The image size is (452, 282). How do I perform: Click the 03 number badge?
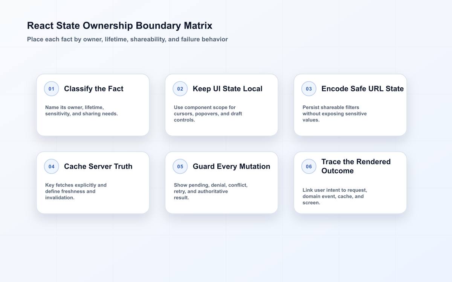click(x=309, y=89)
